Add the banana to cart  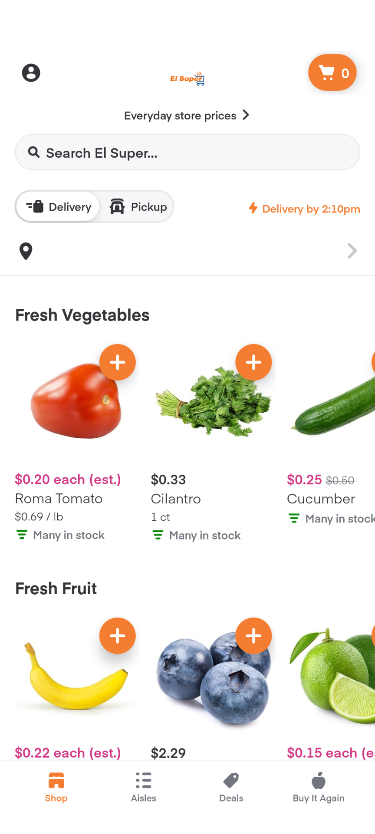118,636
